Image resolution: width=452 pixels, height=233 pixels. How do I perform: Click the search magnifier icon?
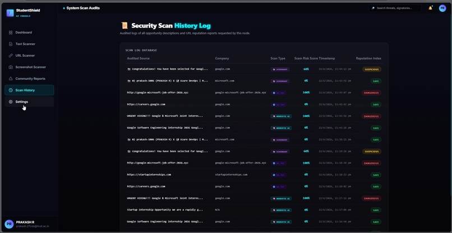coord(373,8)
